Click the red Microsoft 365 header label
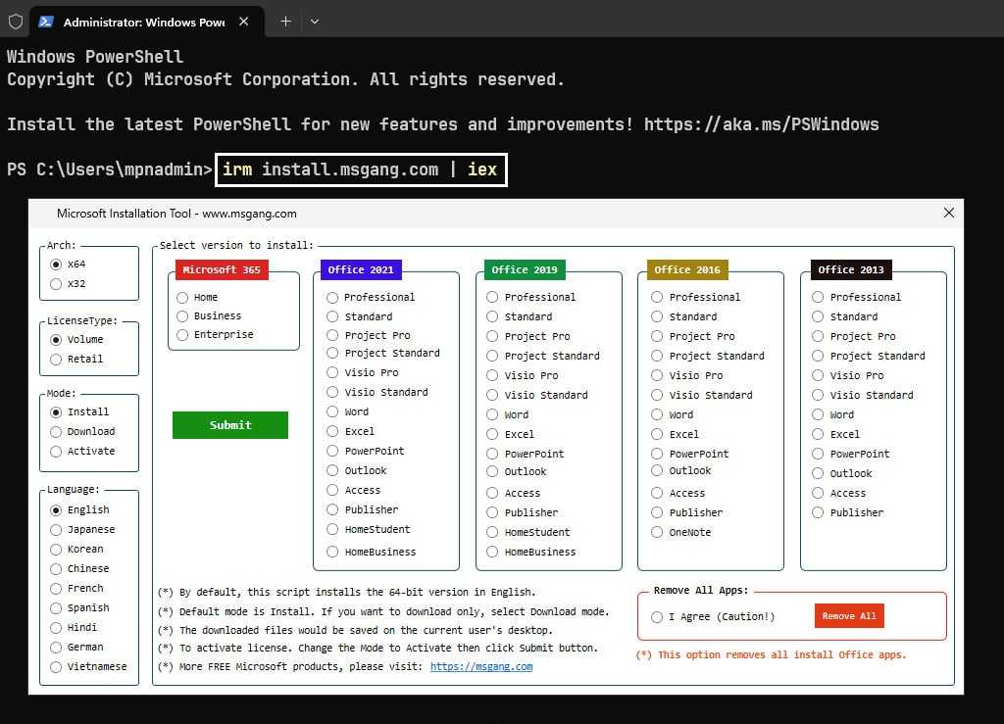Screen dimensions: 1004x724 (x=222, y=269)
